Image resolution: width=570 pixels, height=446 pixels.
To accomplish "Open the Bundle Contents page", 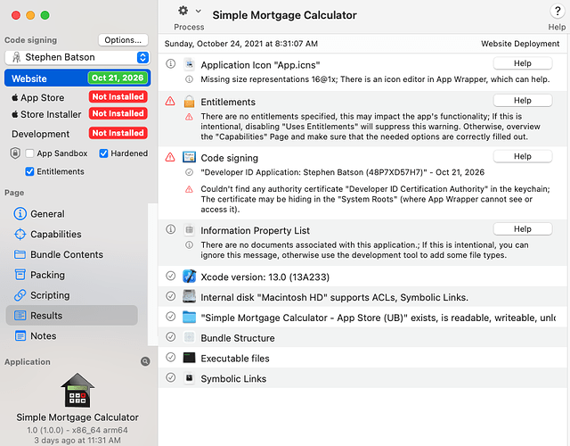I will point(72,254).
